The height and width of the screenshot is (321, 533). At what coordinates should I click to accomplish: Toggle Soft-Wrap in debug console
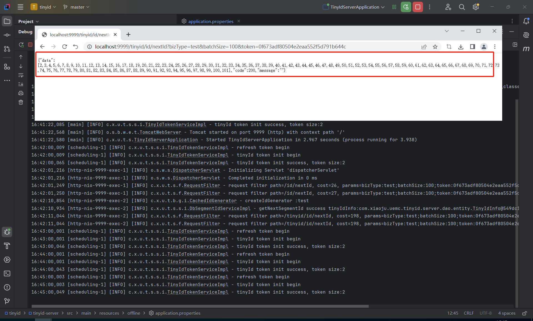pos(21,75)
